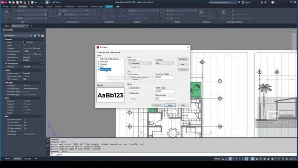The image size is (298, 168).
Task: Click the Help button in Text Style dialog
Action: (x=183, y=105)
